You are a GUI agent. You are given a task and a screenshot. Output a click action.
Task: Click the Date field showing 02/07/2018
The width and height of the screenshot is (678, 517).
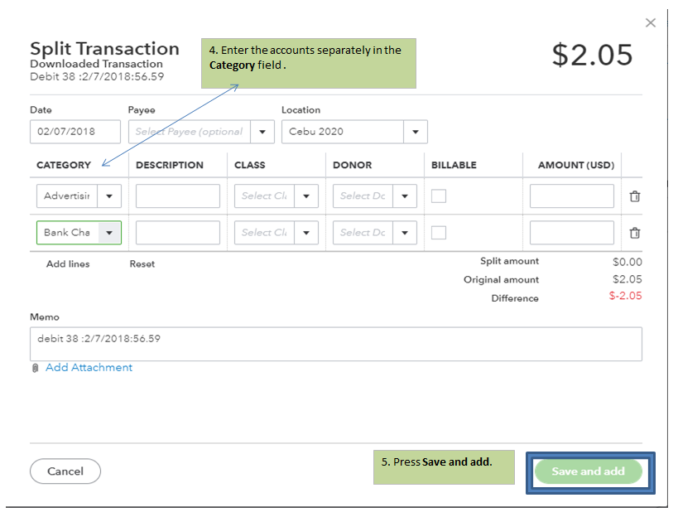click(75, 132)
